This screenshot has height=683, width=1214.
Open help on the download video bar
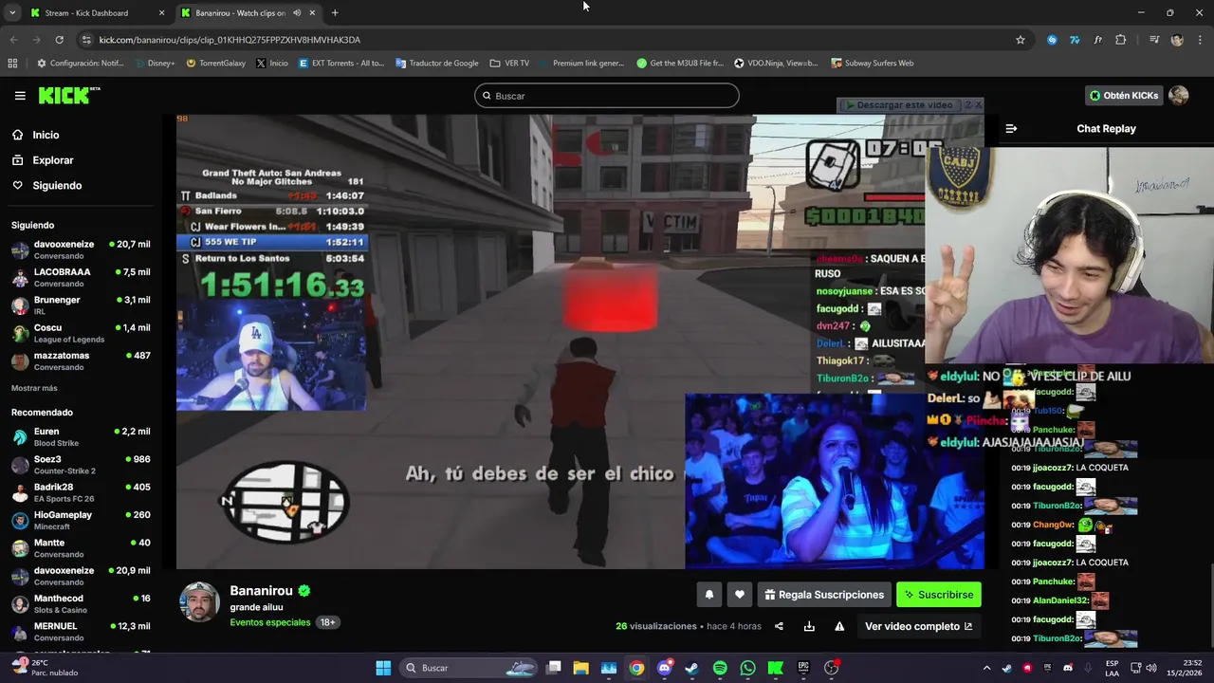[x=967, y=105]
